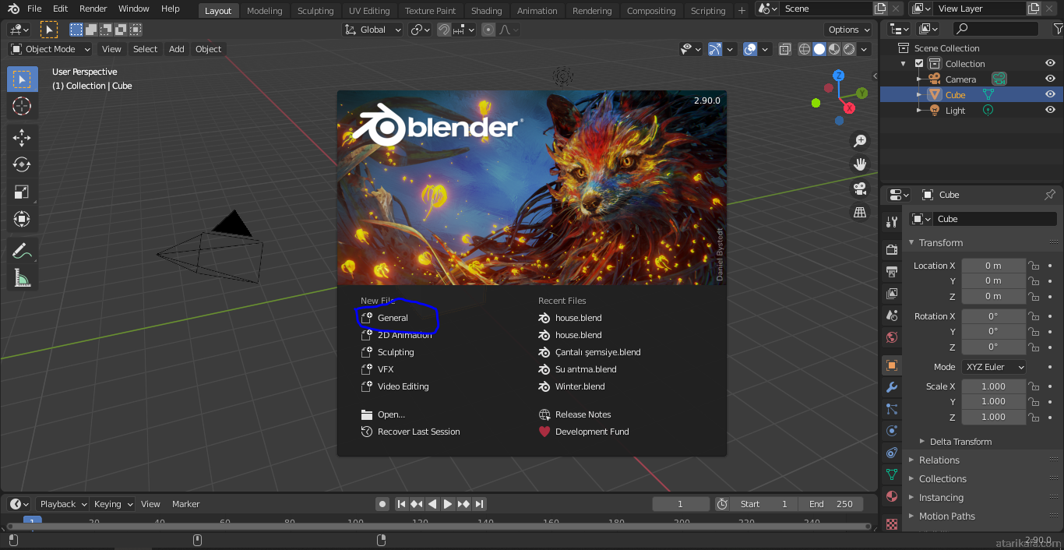
Task: Toggle auto keying record button
Action: tap(382, 504)
